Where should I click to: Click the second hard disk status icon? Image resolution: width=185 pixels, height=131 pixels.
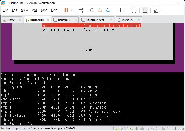point(121,128)
